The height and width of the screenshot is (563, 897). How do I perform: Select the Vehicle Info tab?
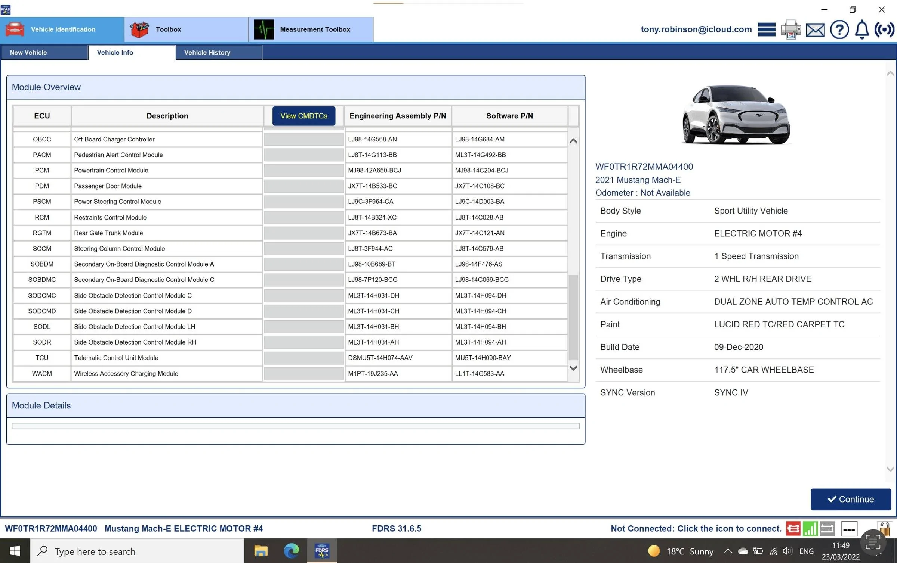132,53
